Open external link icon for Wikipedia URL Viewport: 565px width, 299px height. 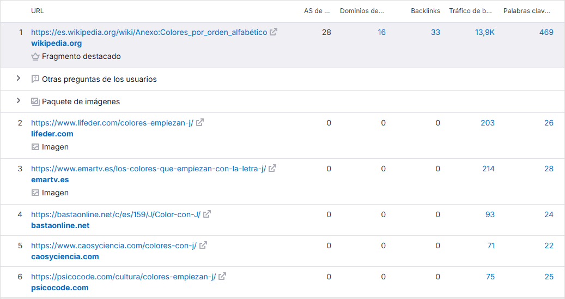(x=274, y=32)
